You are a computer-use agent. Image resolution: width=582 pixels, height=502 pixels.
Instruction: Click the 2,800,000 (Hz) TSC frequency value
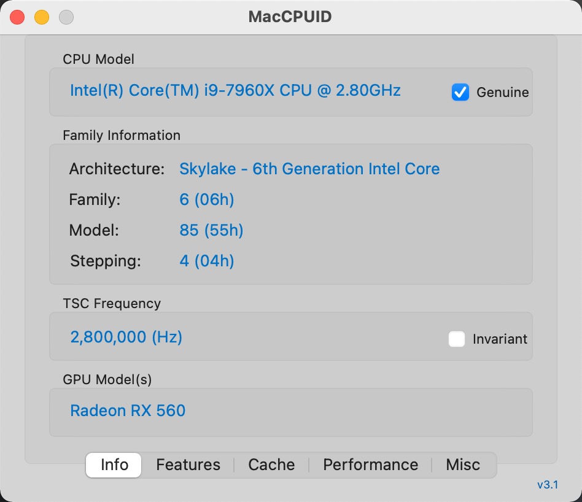[x=126, y=337]
